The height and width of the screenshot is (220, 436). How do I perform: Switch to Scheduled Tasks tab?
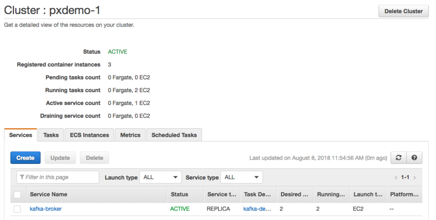pyautogui.click(x=174, y=135)
